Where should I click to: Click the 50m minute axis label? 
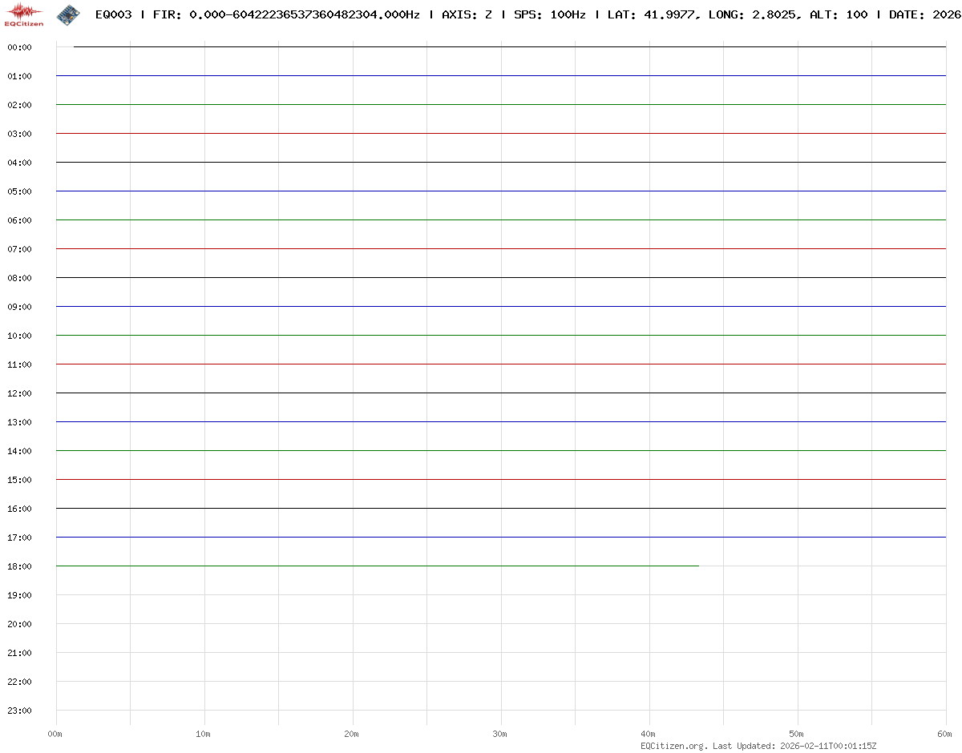pos(797,734)
